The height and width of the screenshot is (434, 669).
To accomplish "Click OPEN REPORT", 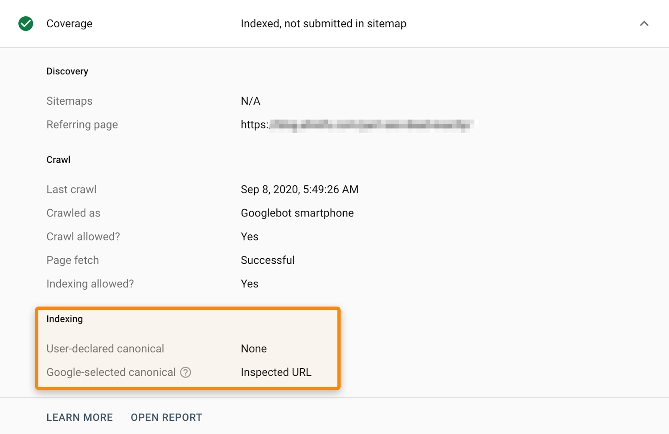I will (166, 417).
